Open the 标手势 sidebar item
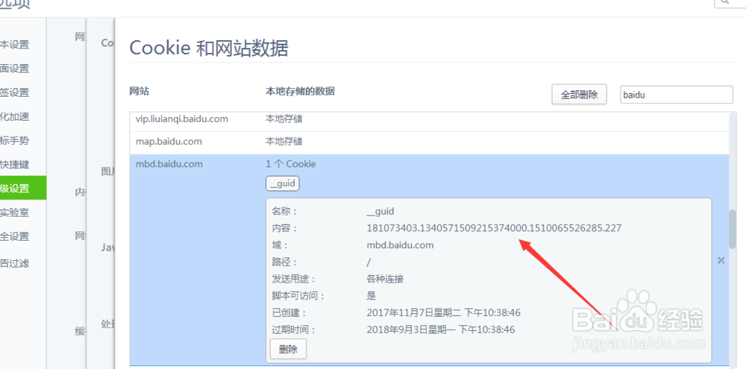Viewport: 746px width, 369px height. click(x=14, y=141)
